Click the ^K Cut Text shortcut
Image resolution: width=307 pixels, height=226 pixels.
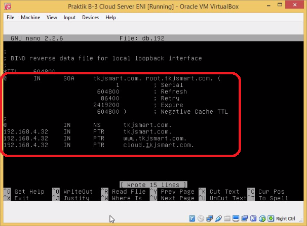(219, 192)
